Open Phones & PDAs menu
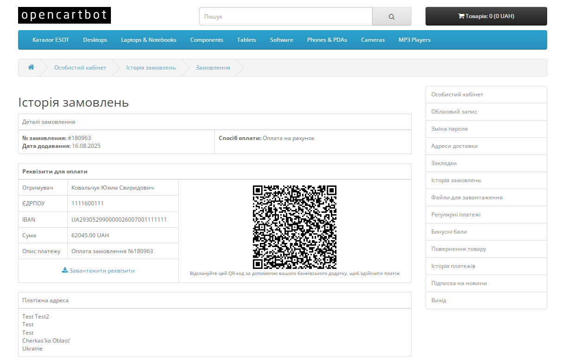This screenshot has width=562, height=363. click(327, 40)
